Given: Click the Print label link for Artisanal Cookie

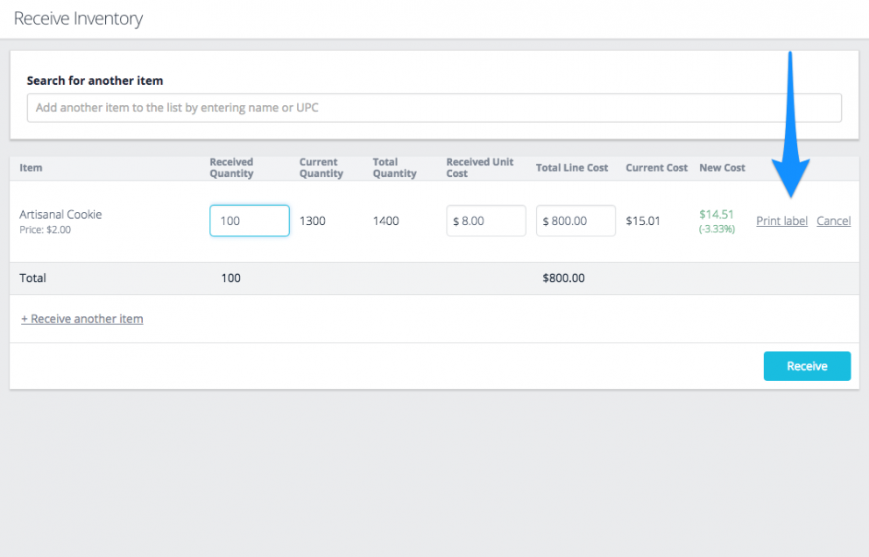Looking at the screenshot, I should (x=781, y=221).
